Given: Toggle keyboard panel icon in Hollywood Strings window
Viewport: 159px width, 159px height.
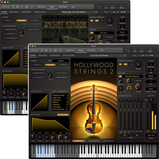Looking at the screenshot, I should click(x=55, y=50).
